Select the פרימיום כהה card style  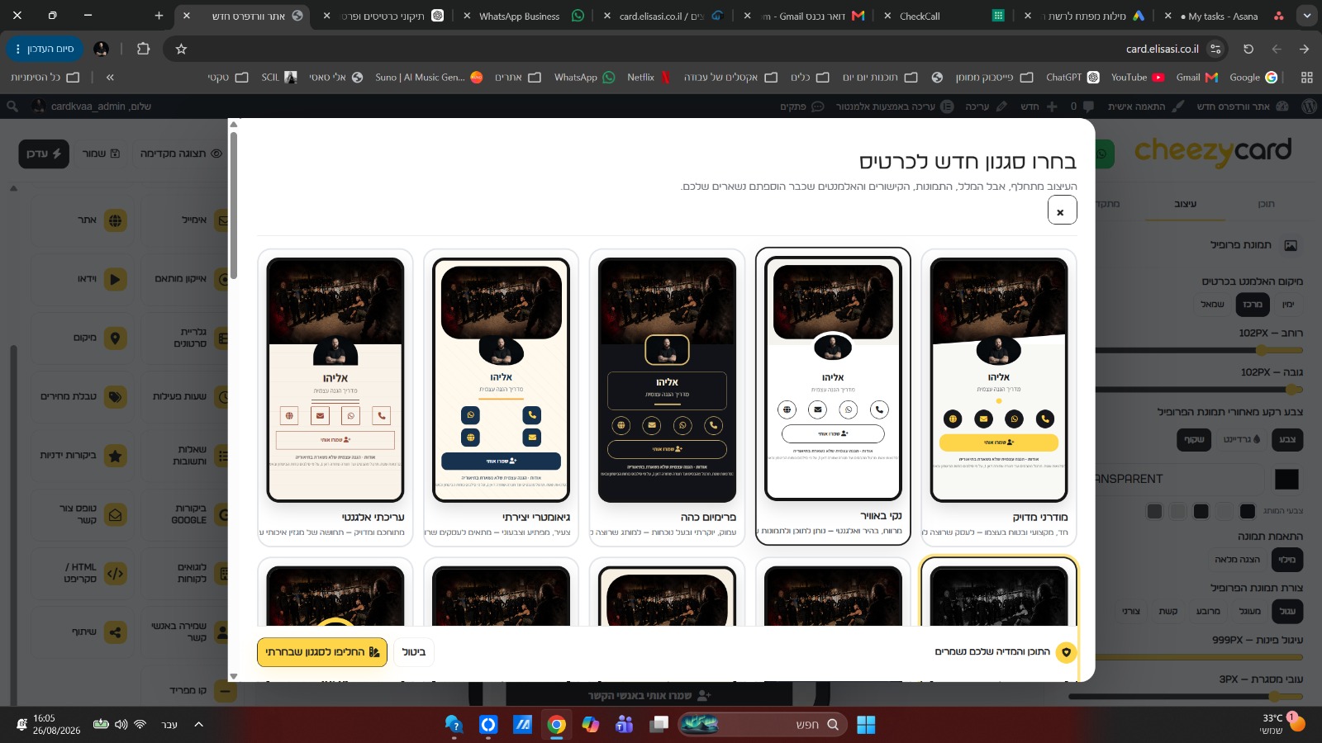click(x=667, y=396)
